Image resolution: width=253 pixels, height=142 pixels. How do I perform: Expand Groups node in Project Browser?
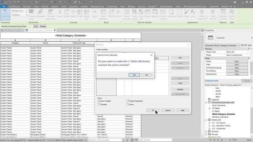click(x=206, y=134)
